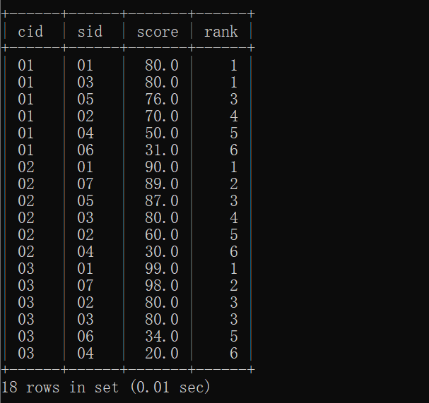Select the "18 rows in set (0.01 sec)" status line

click(x=105, y=387)
